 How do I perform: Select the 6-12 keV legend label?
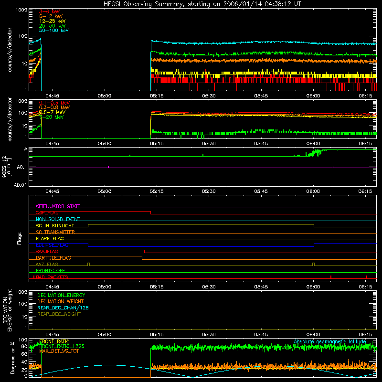(x=51, y=16)
